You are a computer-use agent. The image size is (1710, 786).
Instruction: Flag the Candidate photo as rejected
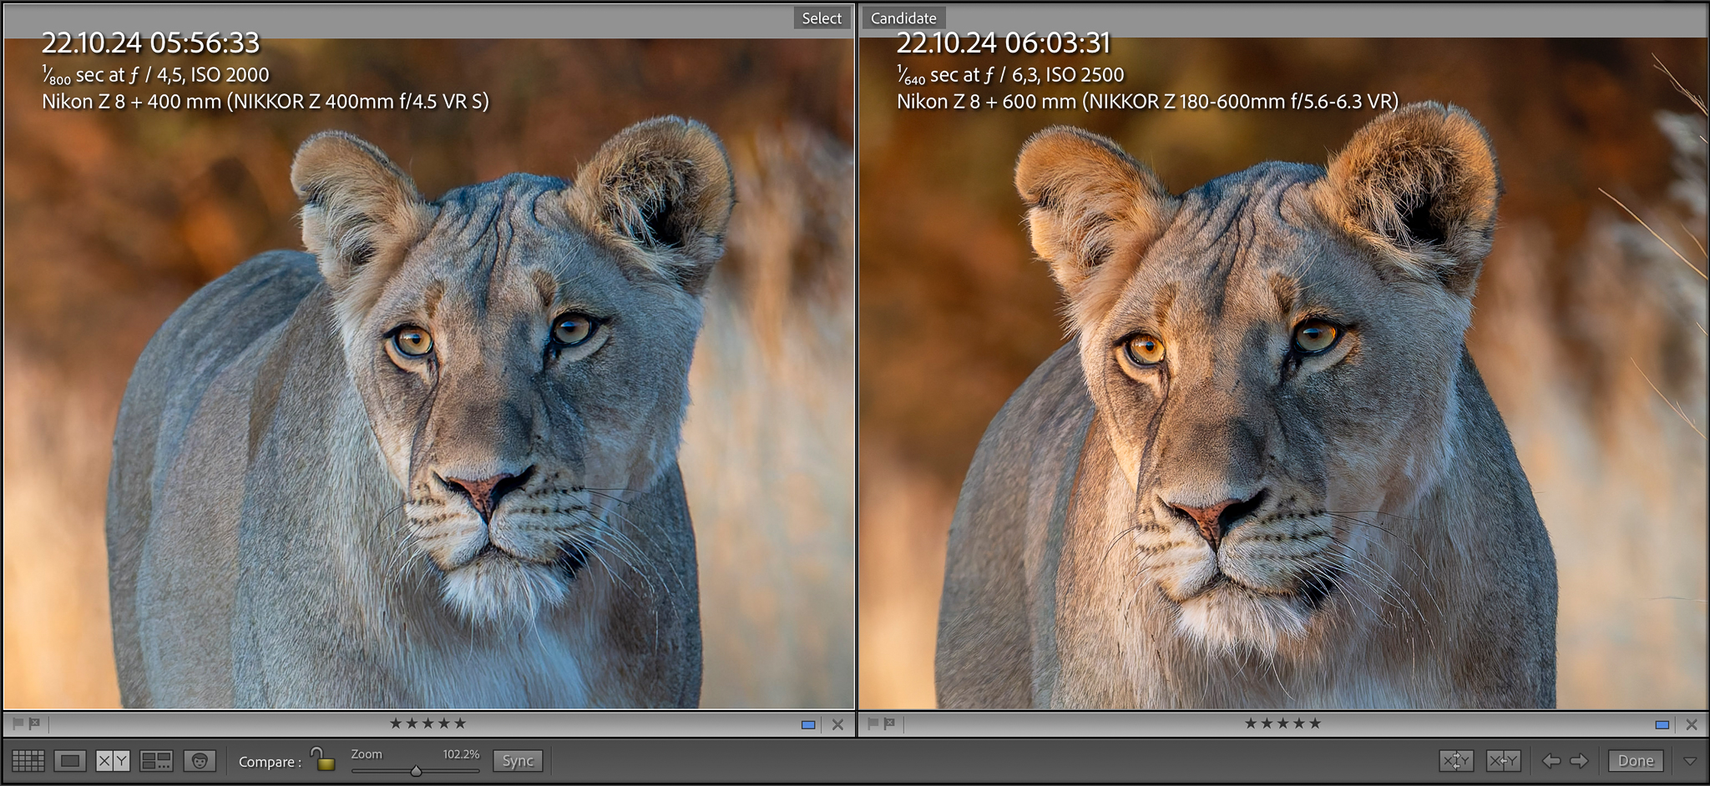pos(889,723)
